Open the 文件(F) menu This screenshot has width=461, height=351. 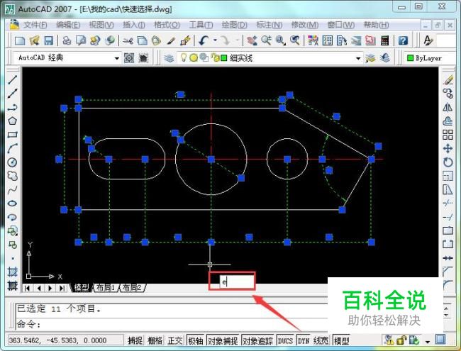35,25
